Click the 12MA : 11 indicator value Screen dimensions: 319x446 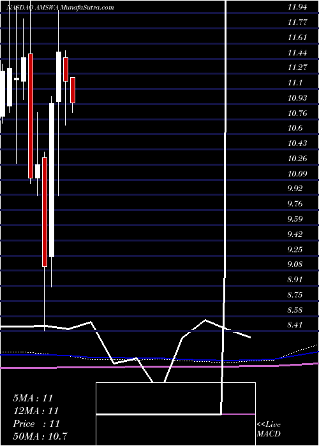(36, 411)
